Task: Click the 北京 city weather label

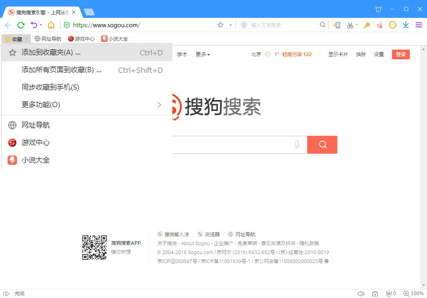Action: (x=256, y=54)
